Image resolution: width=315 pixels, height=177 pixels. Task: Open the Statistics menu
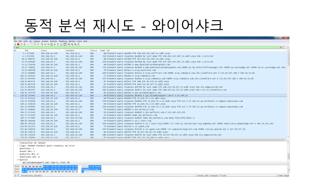click(54, 41)
